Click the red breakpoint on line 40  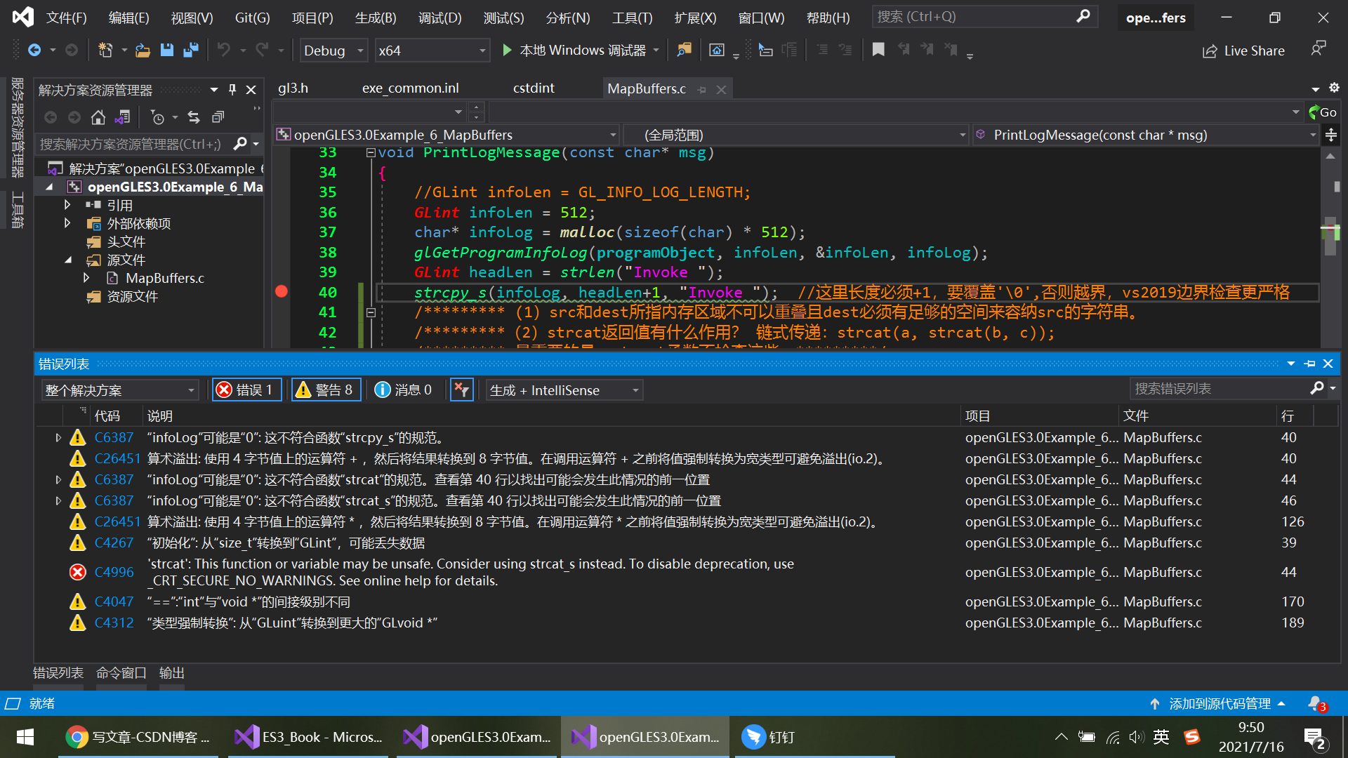pos(282,291)
